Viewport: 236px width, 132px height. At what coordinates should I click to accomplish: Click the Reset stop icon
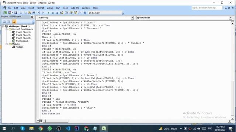coord(57,13)
